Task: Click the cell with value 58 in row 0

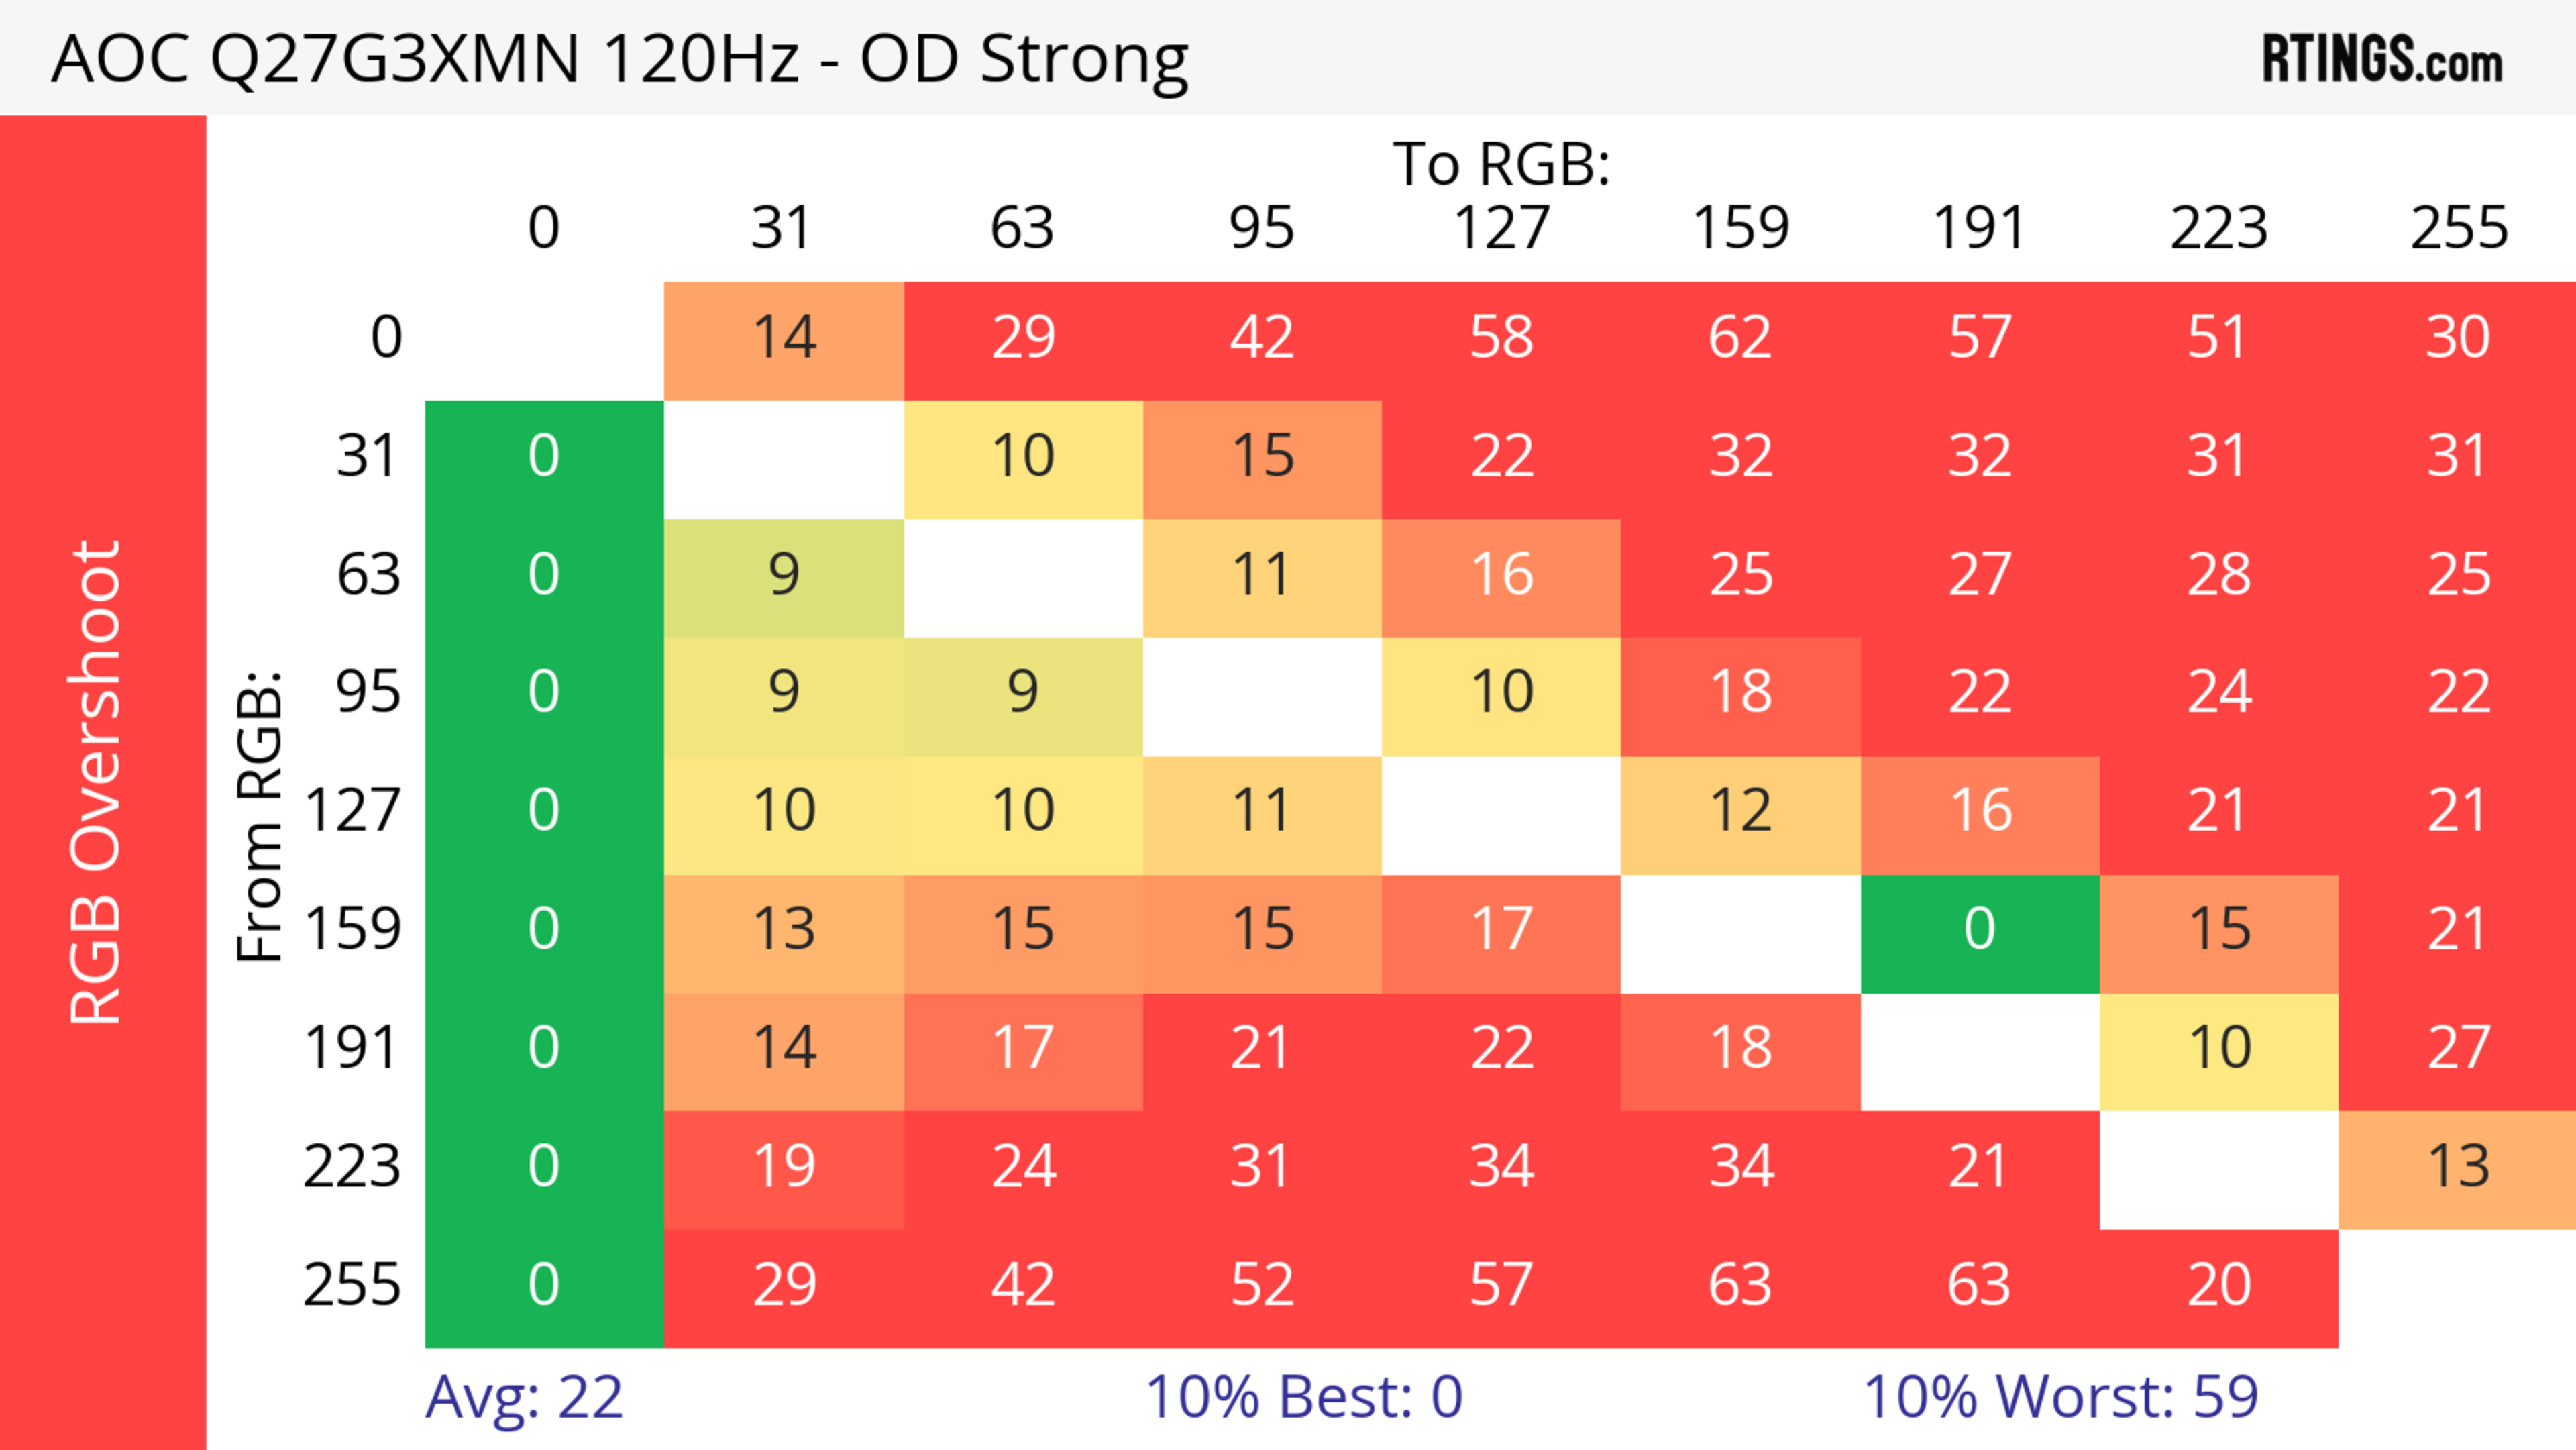Action: tap(1501, 338)
